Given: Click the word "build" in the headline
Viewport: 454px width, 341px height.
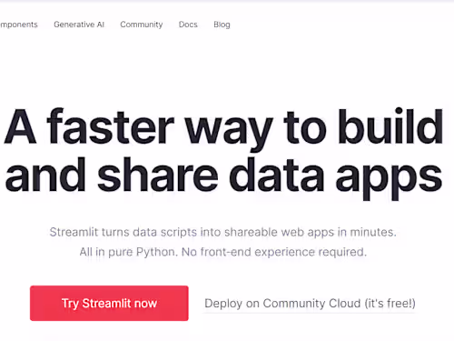Looking at the screenshot, I should pos(390,125).
